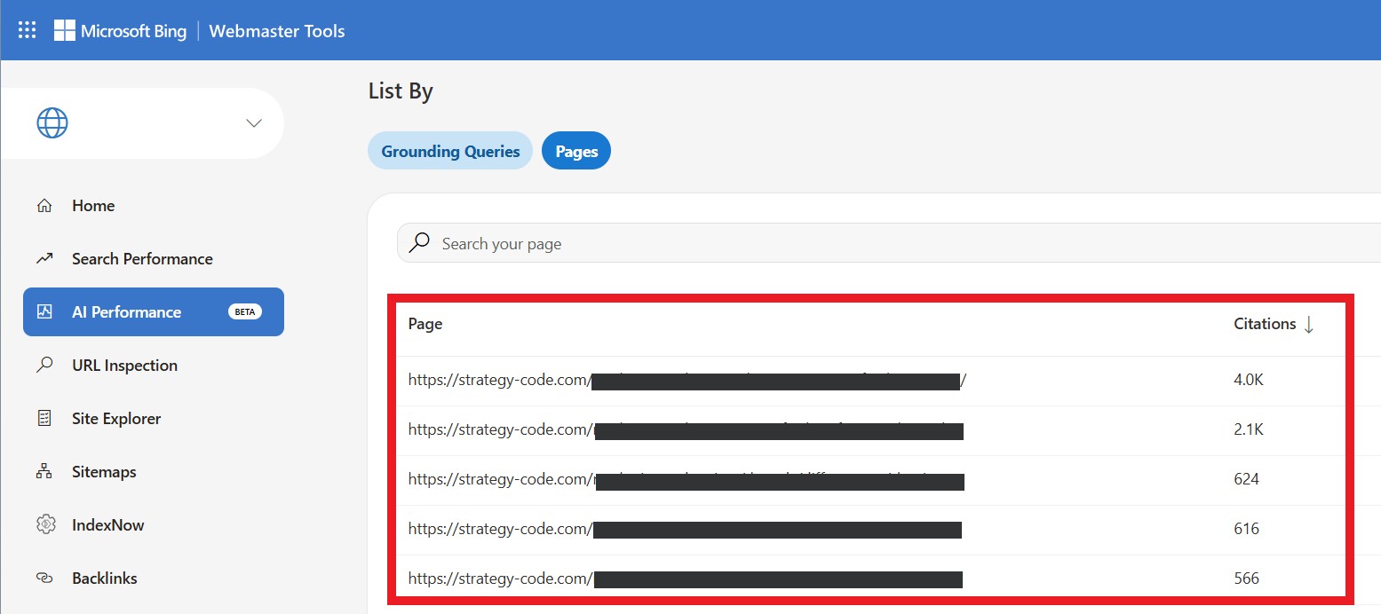The height and width of the screenshot is (614, 1381).
Task: Sort by Citations arrow
Action: (1308, 325)
